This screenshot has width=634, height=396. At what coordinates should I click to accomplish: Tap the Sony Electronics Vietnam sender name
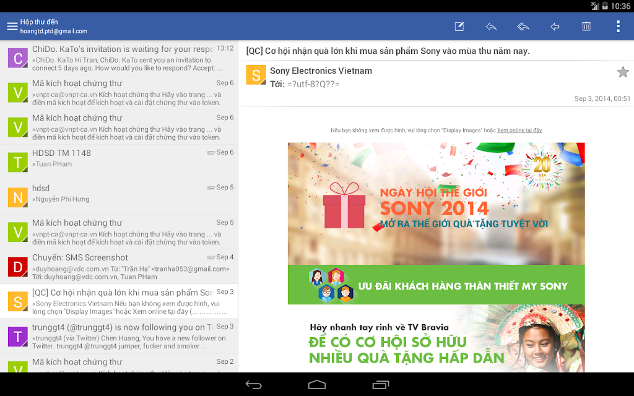[321, 71]
